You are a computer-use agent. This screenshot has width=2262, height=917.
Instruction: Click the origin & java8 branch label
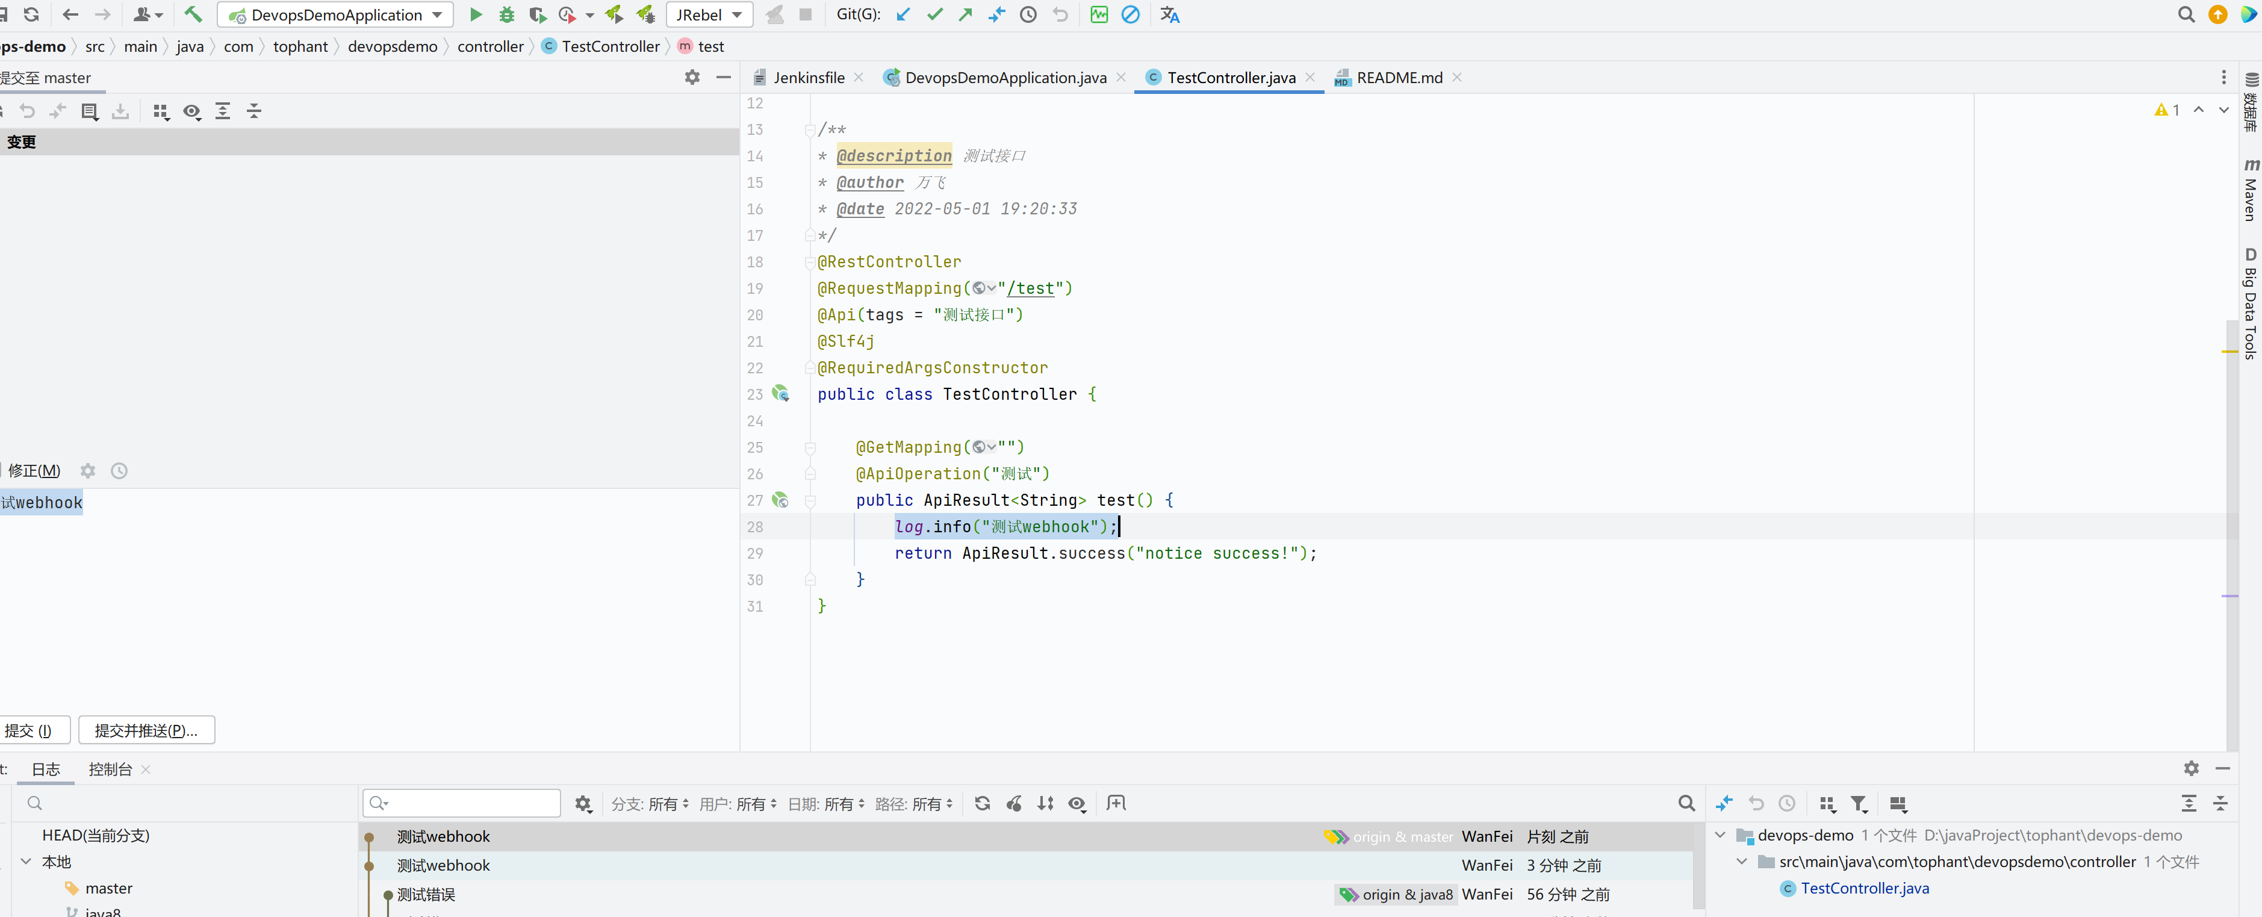click(1397, 894)
